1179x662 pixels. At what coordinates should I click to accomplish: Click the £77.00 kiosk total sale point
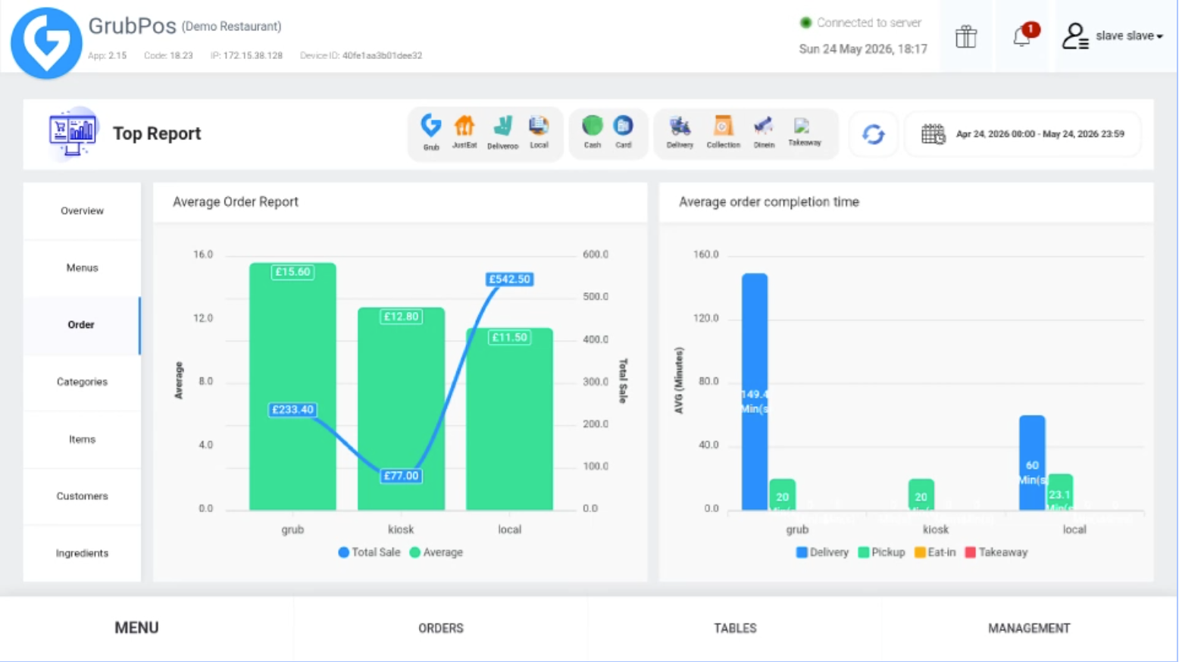(x=401, y=476)
